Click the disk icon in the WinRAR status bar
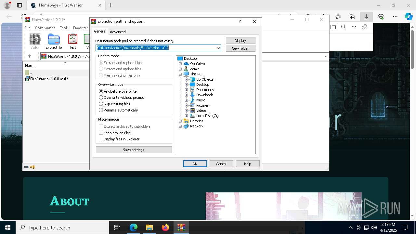 (x=26, y=167)
